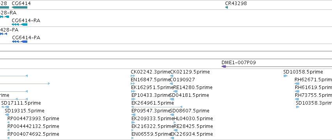Click the CK02242.3prime EST arrows
The height and width of the screenshot is (140, 332).
[x=133, y=76]
